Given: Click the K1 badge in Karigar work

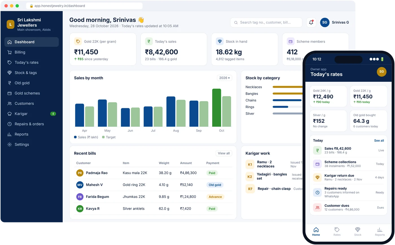Looking at the screenshot, I should [250, 165].
